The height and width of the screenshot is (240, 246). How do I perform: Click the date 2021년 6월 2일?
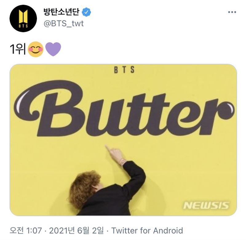(x=76, y=230)
